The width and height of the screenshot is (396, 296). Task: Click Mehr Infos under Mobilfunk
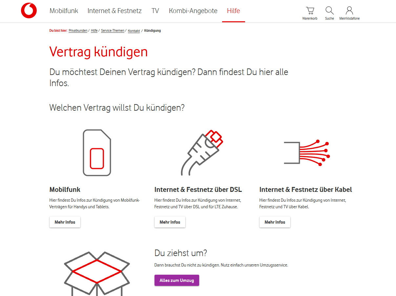point(65,222)
